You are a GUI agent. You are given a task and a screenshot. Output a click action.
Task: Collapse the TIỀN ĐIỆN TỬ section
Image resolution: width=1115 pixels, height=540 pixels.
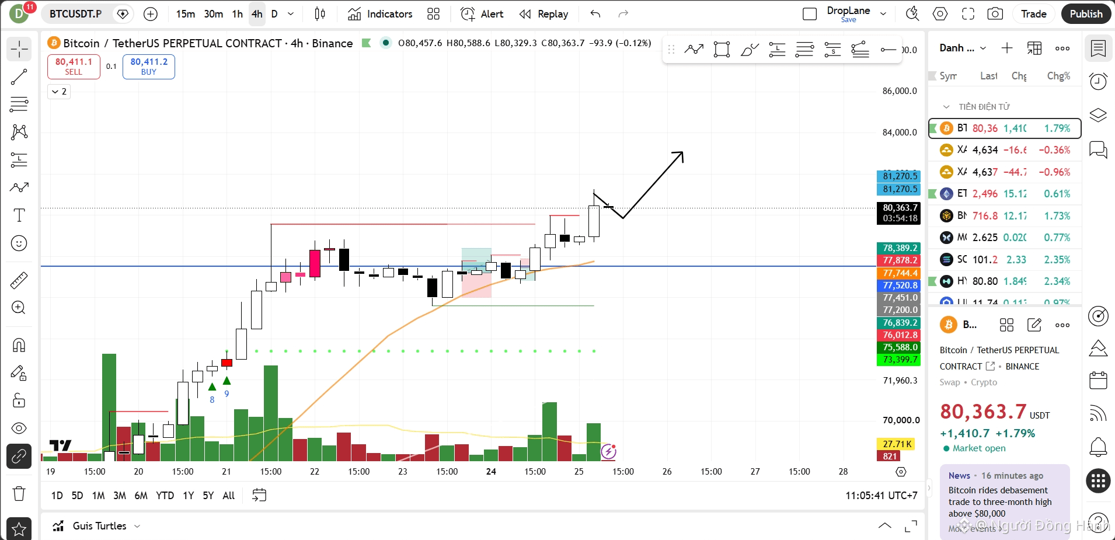click(946, 107)
